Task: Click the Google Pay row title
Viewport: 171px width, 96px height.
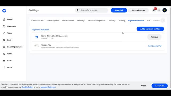Action: pos(46,45)
